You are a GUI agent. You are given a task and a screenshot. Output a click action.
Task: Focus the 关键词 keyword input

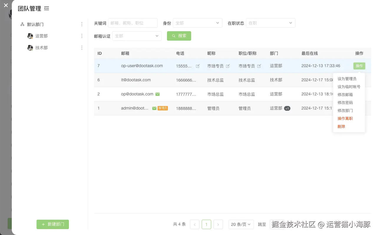(x=133, y=23)
